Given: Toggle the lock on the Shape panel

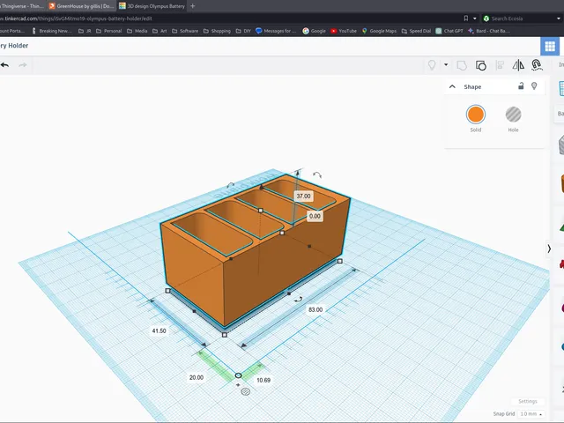Looking at the screenshot, I should point(521,85).
